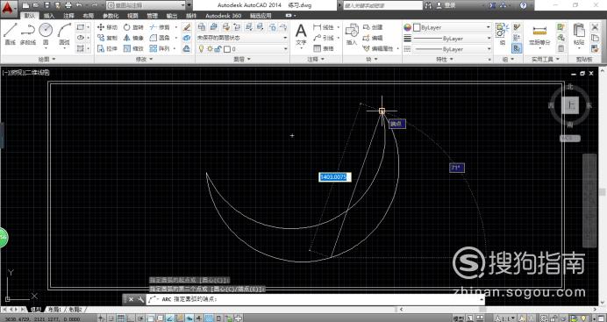The height and width of the screenshot is (322, 607).
Task: Click the Trim (修剪) tool
Action: [160, 27]
